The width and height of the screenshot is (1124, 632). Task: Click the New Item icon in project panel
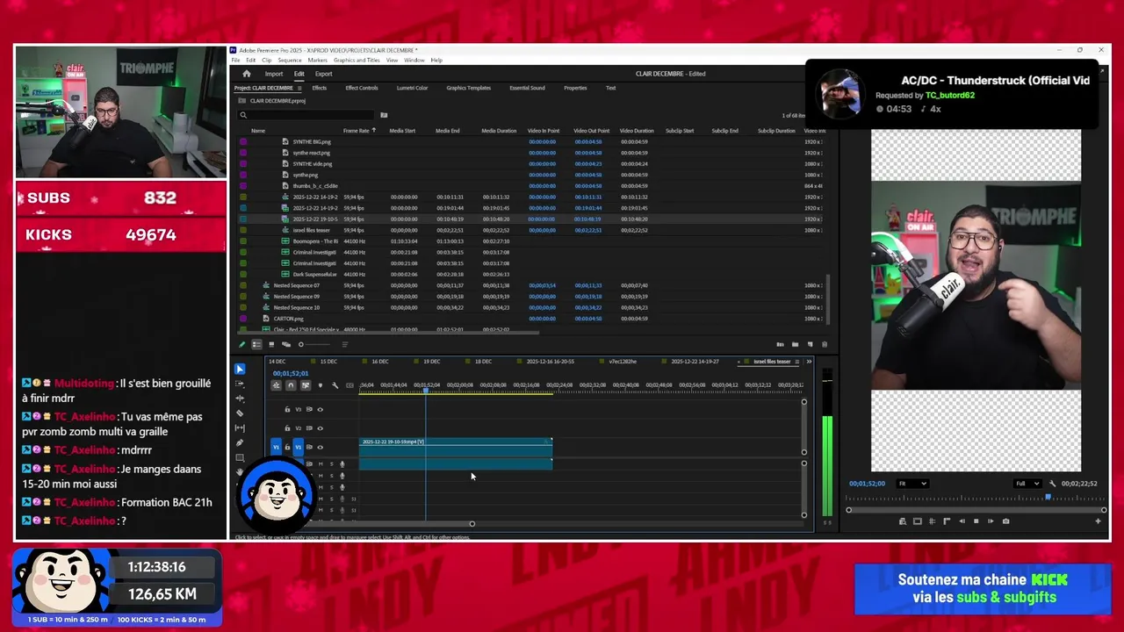pyautogui.click(x=810, y=344)
